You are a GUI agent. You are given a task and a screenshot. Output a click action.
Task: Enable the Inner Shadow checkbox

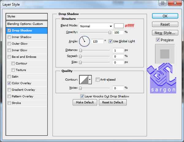(x=9, y=37)
